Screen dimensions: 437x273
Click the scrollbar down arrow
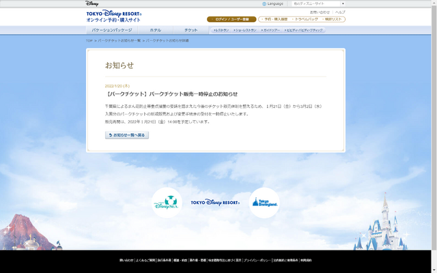click(434, 271)
